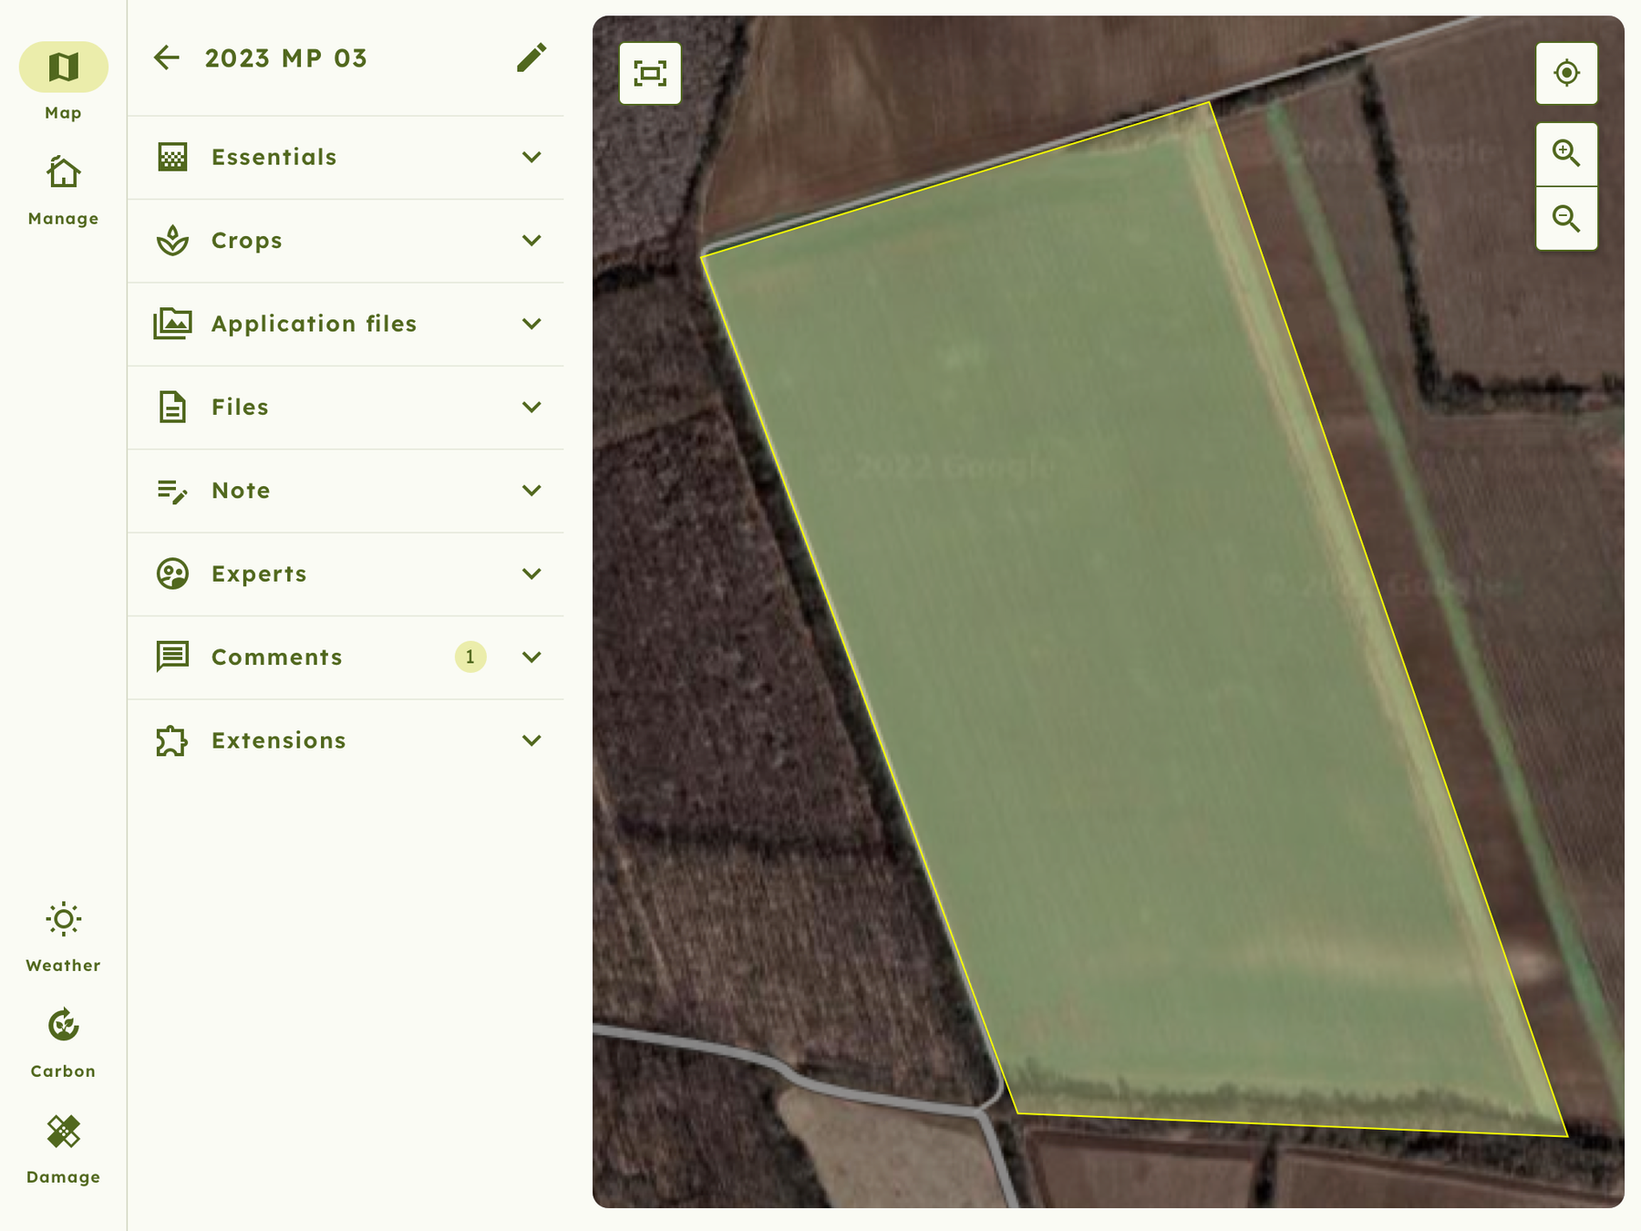1641x1231 pixels.
Task: Select the Map view icon
Action: tap(61, 67)
